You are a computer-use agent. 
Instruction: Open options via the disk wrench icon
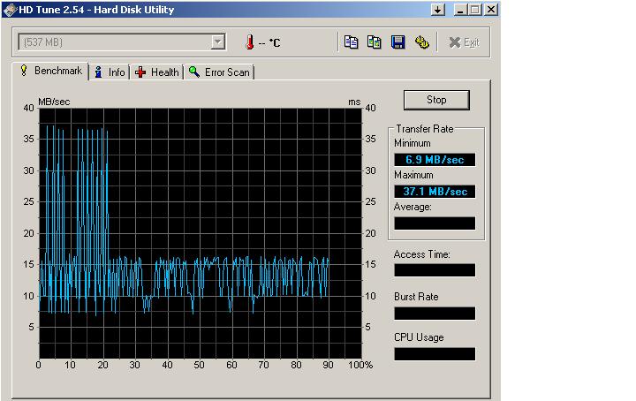tap(421, 42)
